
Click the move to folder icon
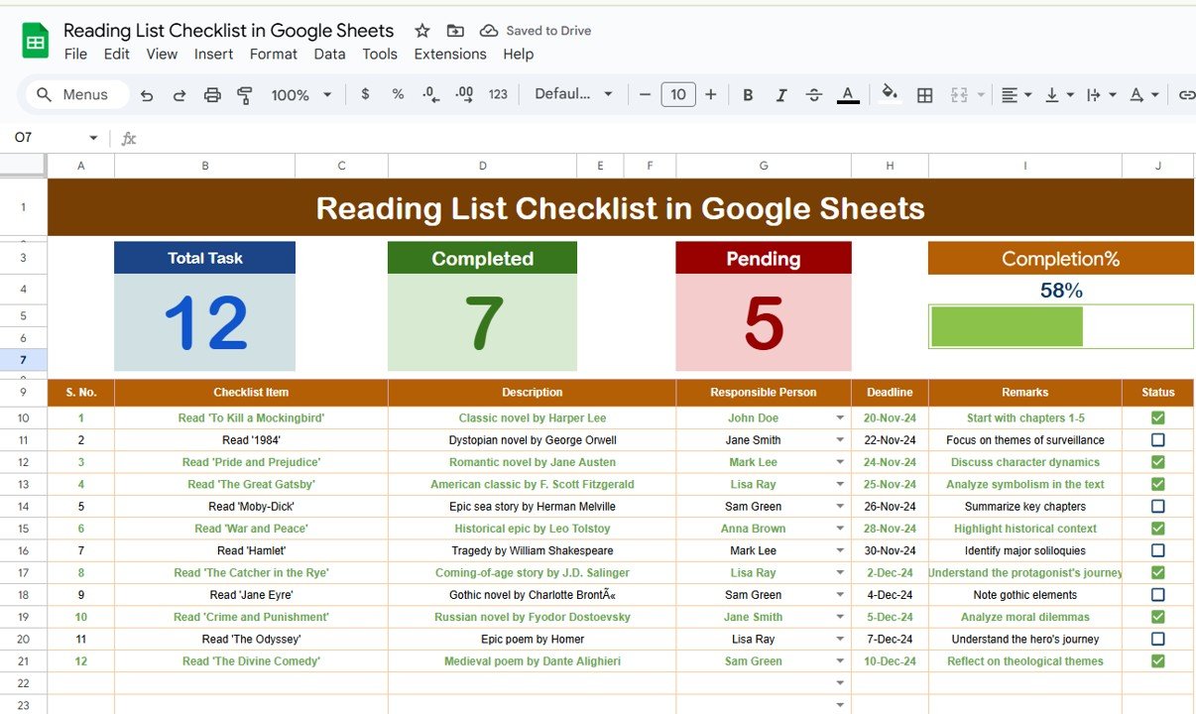click(455, 31)
